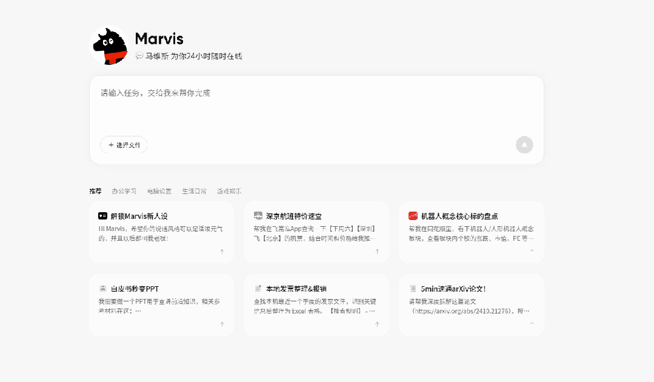Click the red chart icon on 机器人概念核心标的盘点
654x382 pixels.
click(x=413, y=216)
